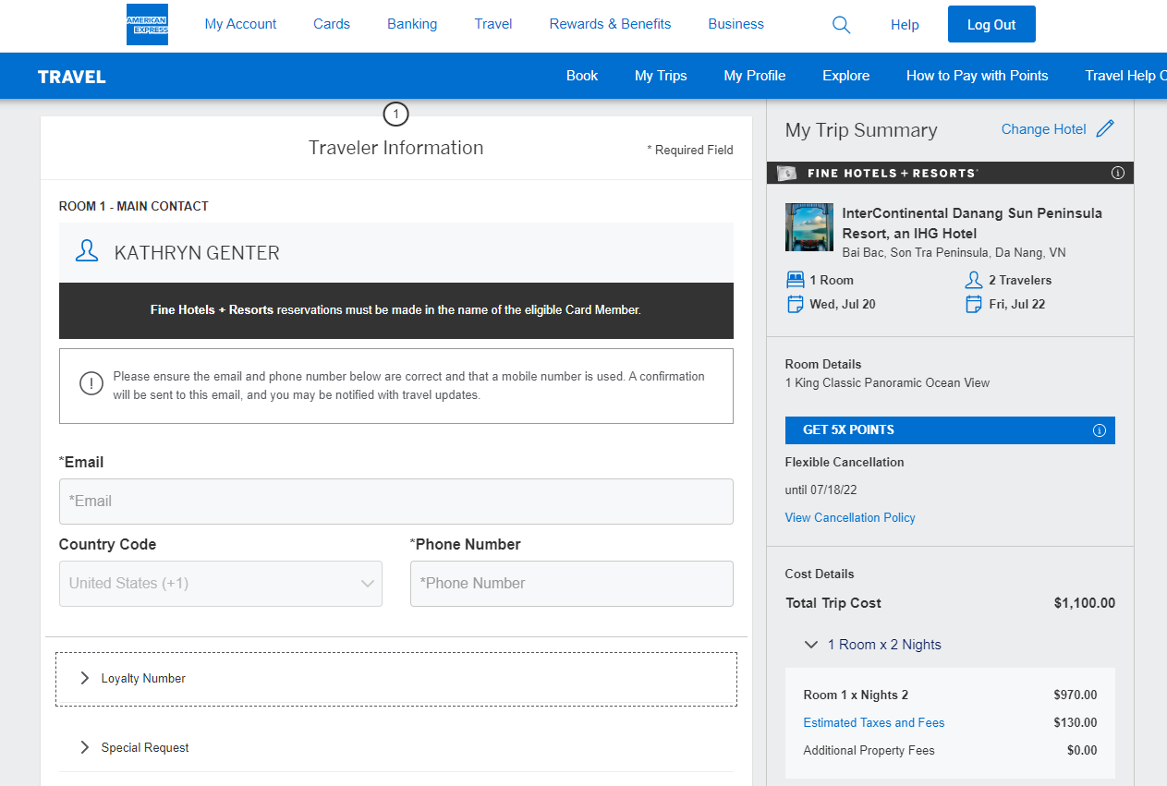Screen dimensions: 1167x786
Task: Open search with the magnifying glass icon
Action: (x=841, y=25)
